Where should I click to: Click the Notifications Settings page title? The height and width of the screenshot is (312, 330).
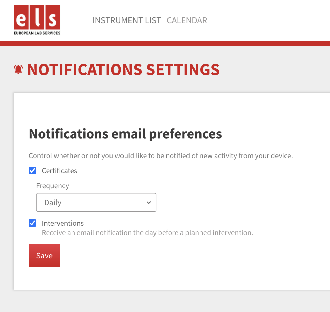pos(123,70)
